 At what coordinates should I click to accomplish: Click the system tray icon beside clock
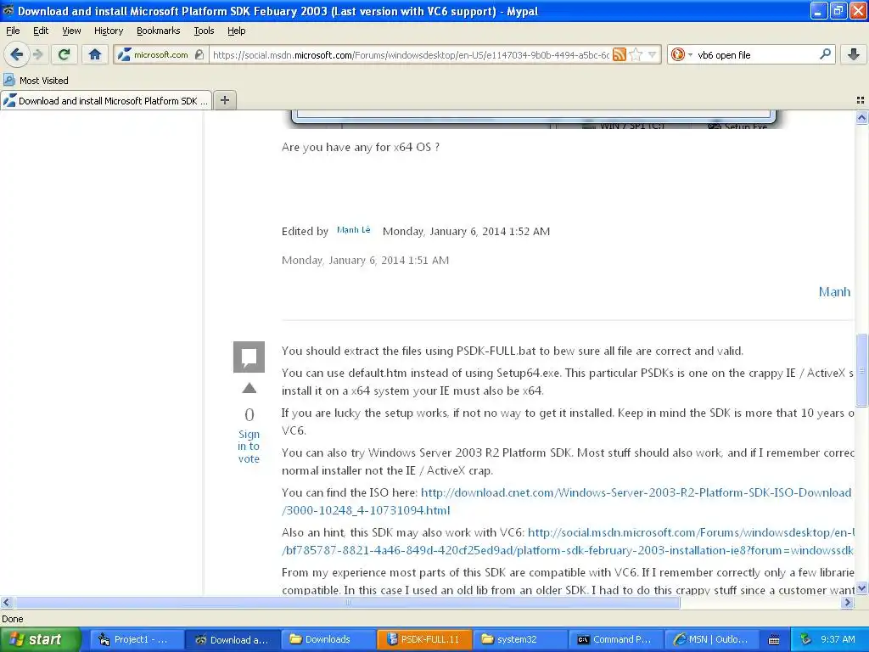(806, 639)
